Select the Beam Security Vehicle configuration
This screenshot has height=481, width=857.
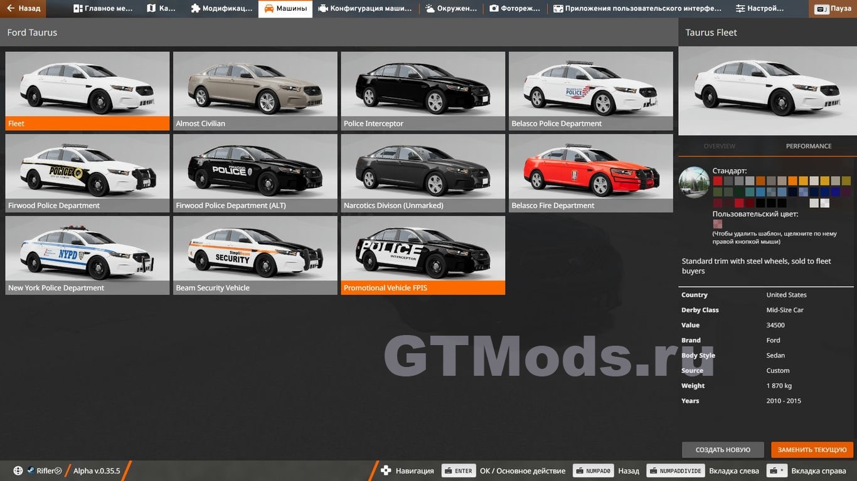(x=255, y=256)
